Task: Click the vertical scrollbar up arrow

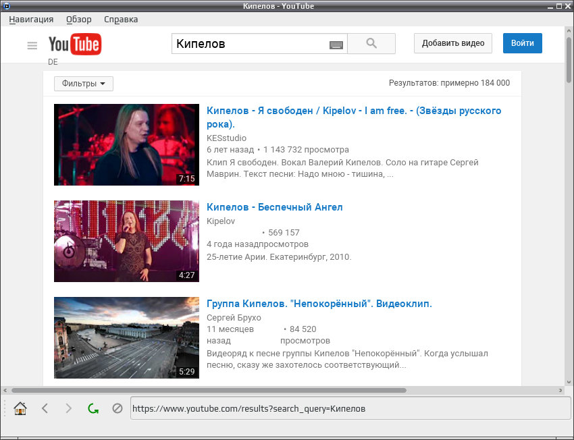Action: coord(569,31)
